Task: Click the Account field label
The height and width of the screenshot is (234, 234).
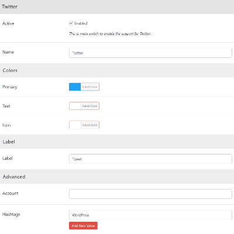Action: click(10, 193)
